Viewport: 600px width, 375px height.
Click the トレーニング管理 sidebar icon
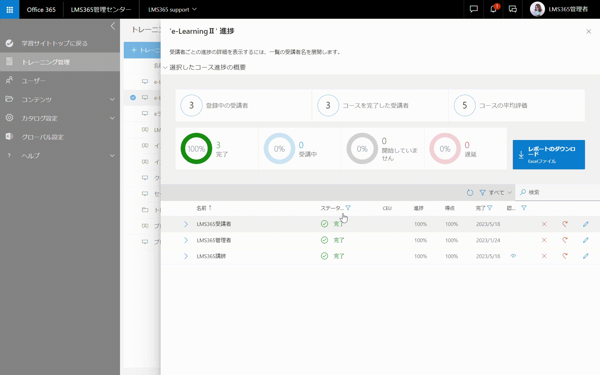tap(9, 62)
